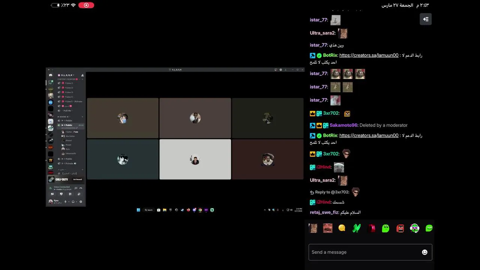The width and height of the screenshot is (480, 270).
Task: Click Get Reward on Call of Duty banner
Action: coord(77,179)
